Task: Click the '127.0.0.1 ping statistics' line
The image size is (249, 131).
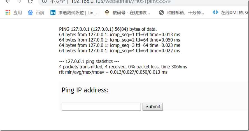Action: [89, 61]
